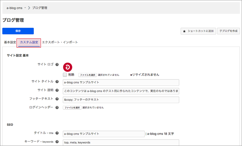Viewport: 242px width, 146px height.
Task: Click the help icon beside キーワード - keywords
Action: pos(57,142)
